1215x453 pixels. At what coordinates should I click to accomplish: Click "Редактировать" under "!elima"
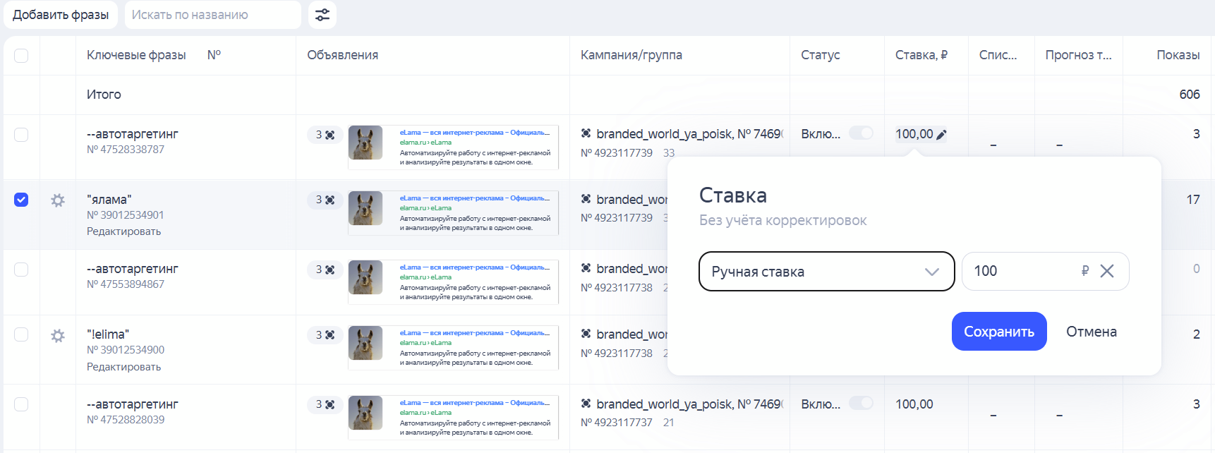coord(123,367)
